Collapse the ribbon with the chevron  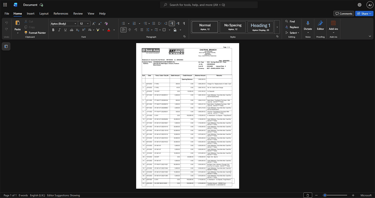(370, 36)
